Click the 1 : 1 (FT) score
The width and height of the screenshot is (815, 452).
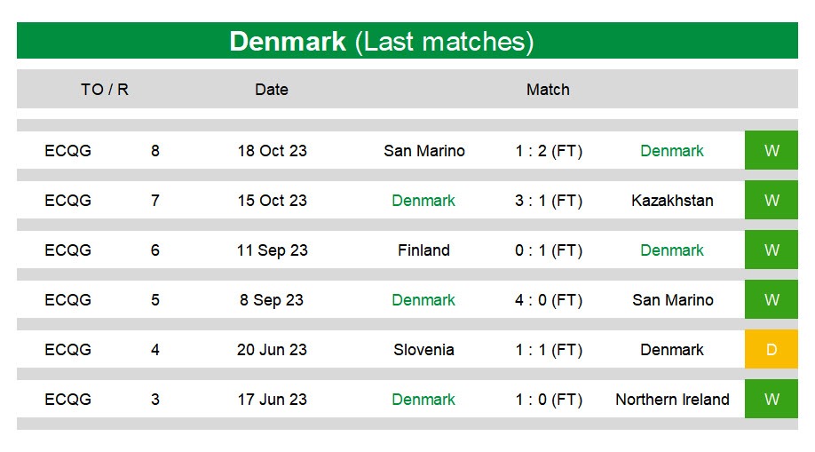(549, 350)
